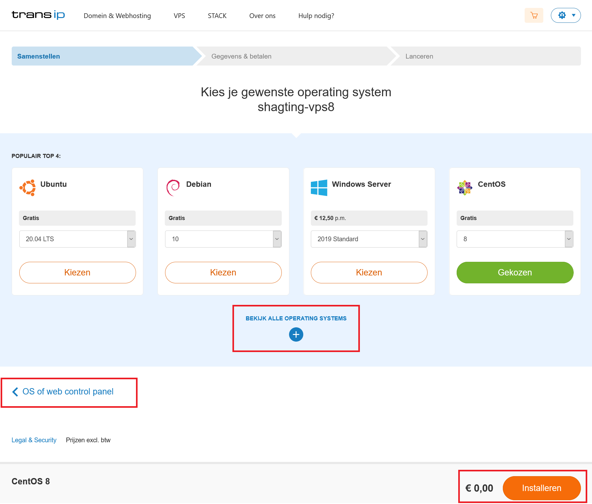The width and height of the screenshot is (592, 504).
Task: Expand Windows Server 2019 Standard dropdown
Action: point(369,239)
